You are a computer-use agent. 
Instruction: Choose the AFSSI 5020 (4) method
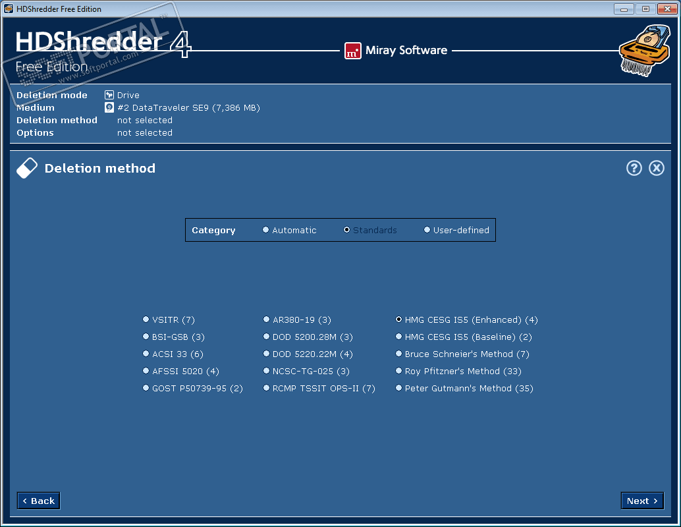pos(181,371)
